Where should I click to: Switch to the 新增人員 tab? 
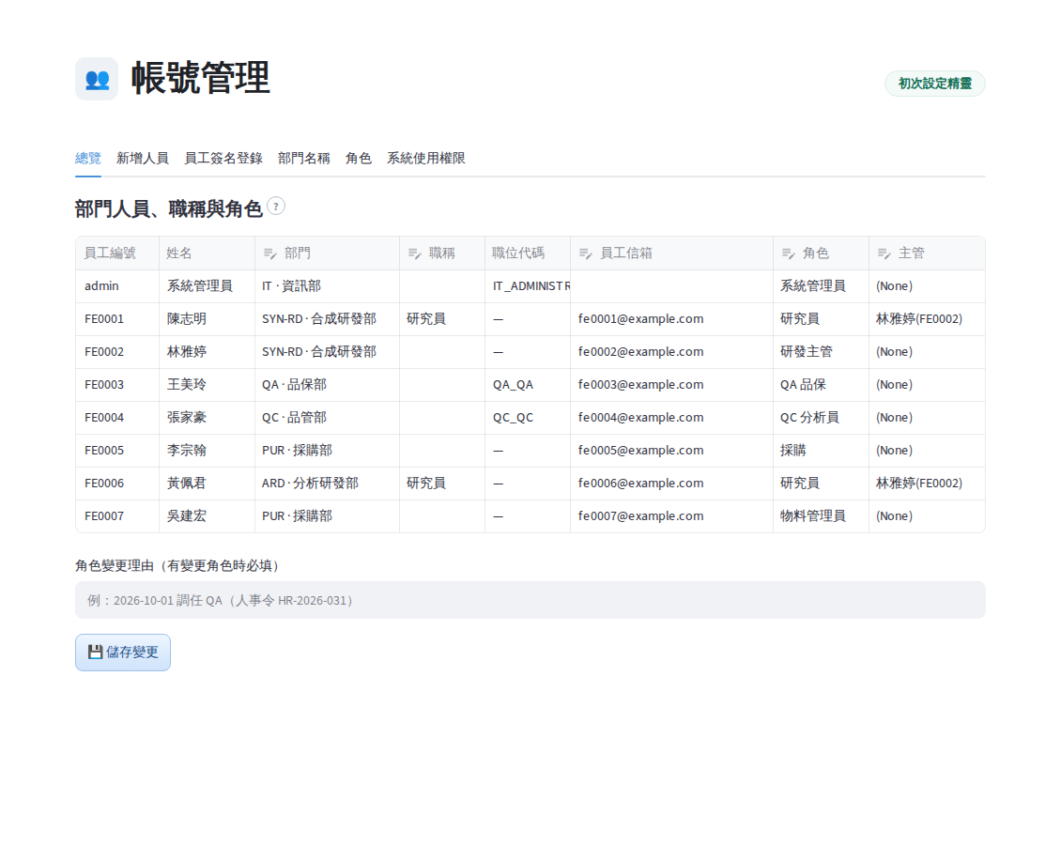(143, 159)
